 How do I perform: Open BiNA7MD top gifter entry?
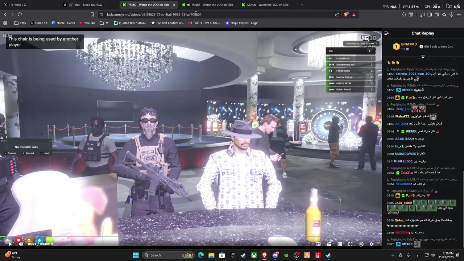(405, 46)
